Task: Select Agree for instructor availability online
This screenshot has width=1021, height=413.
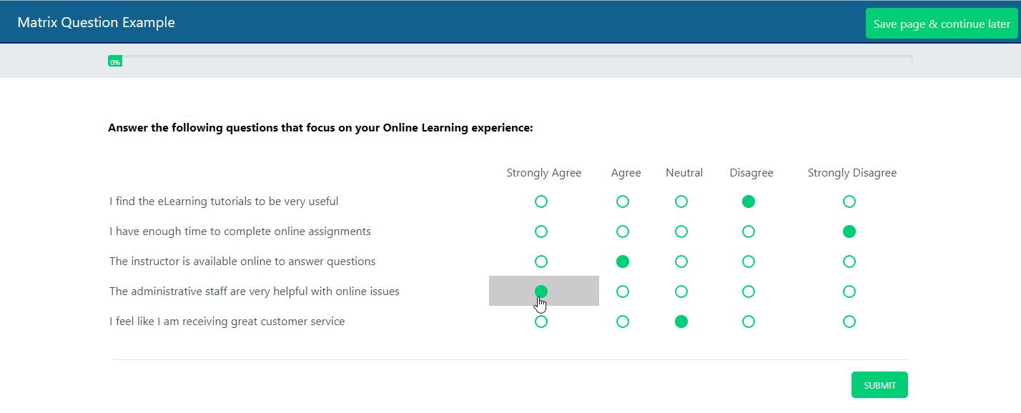Action: coord(623,261)
